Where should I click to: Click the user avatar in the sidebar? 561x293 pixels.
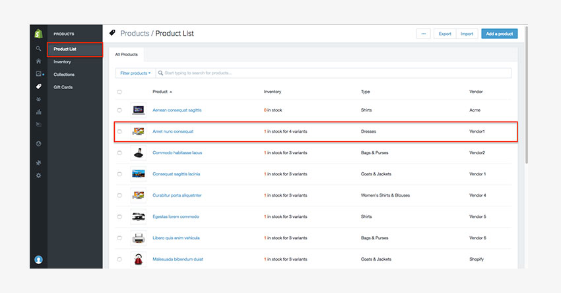(38, 259)
